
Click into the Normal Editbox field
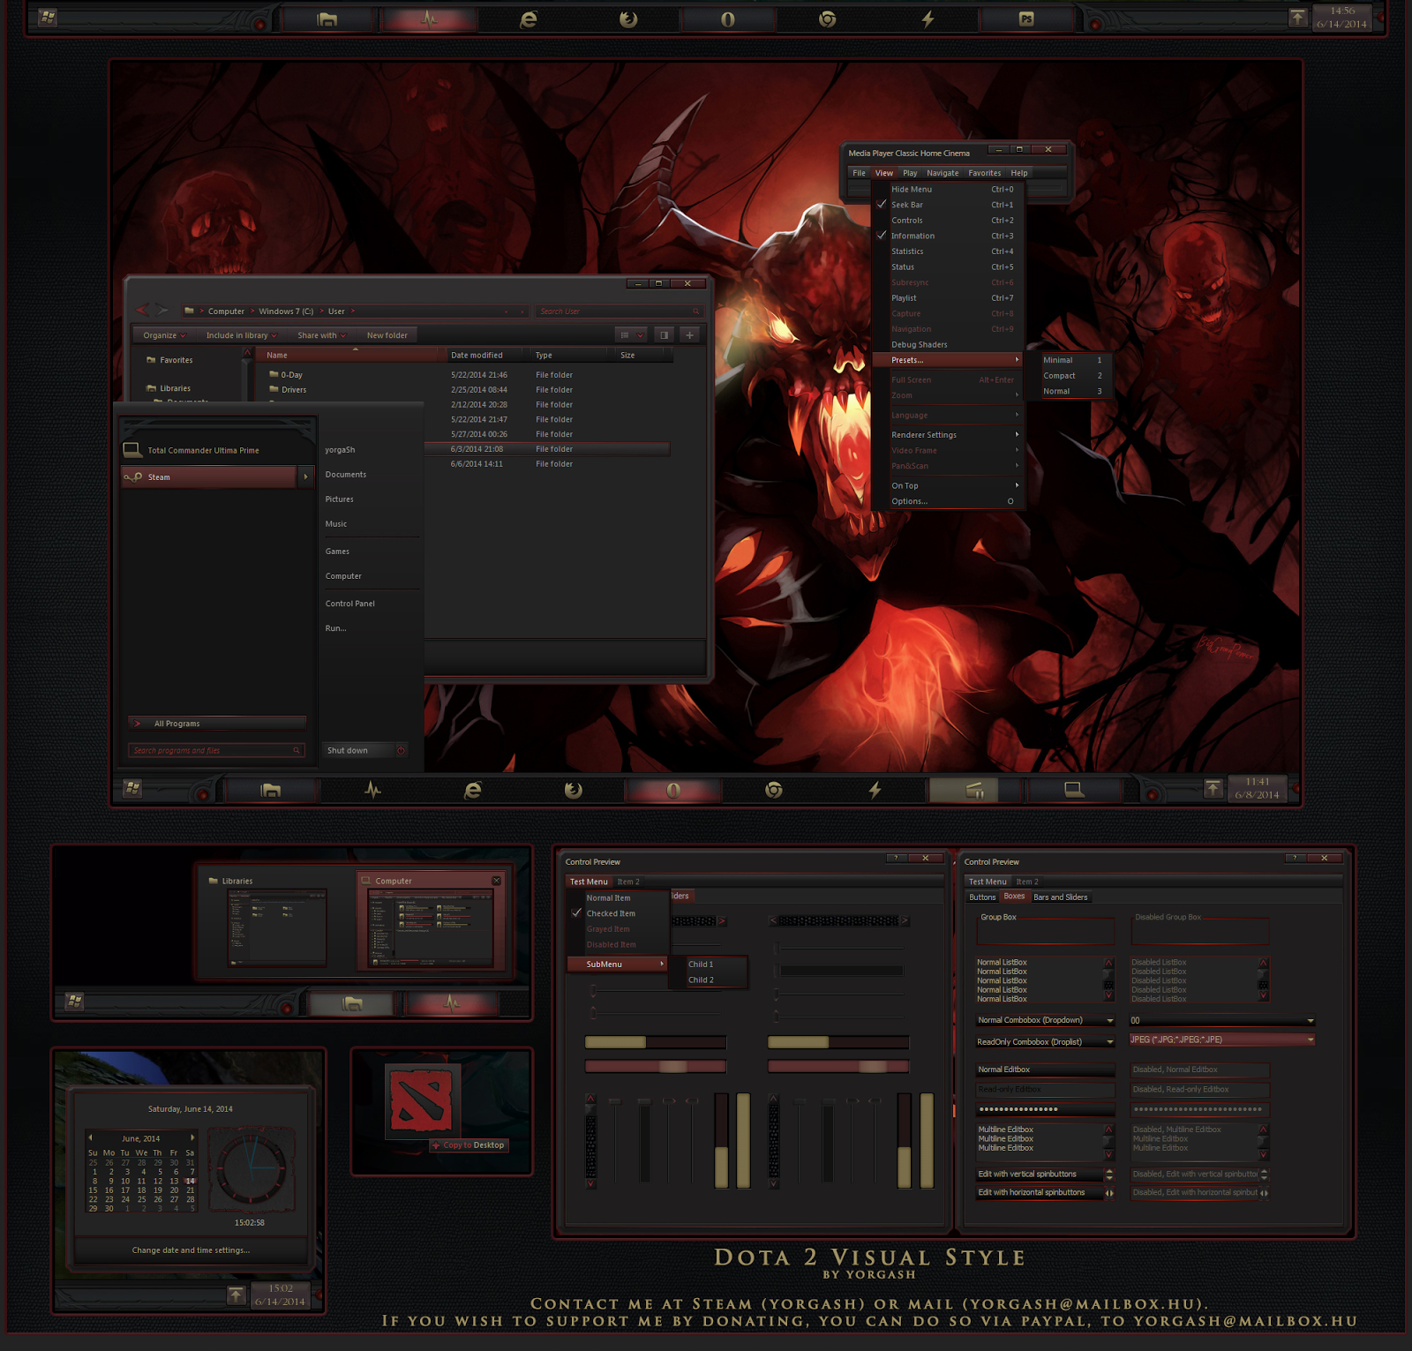[1045, 1070]
